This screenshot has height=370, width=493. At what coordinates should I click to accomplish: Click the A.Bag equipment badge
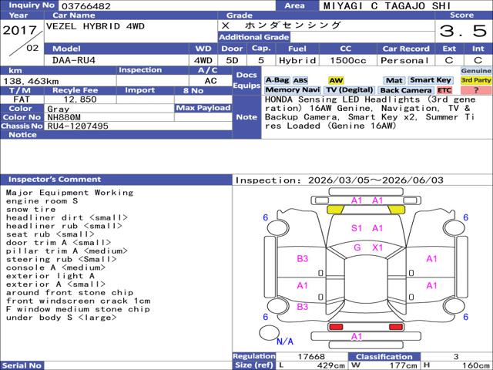click(277, 80)
